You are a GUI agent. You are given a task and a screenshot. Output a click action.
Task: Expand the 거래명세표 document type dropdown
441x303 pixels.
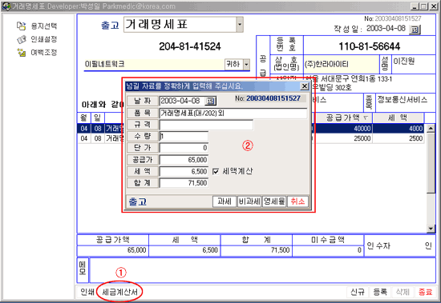[240, 25]
